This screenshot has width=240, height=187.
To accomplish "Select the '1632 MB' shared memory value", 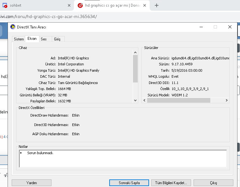I will pyautogui.click(x=64, y=101).
